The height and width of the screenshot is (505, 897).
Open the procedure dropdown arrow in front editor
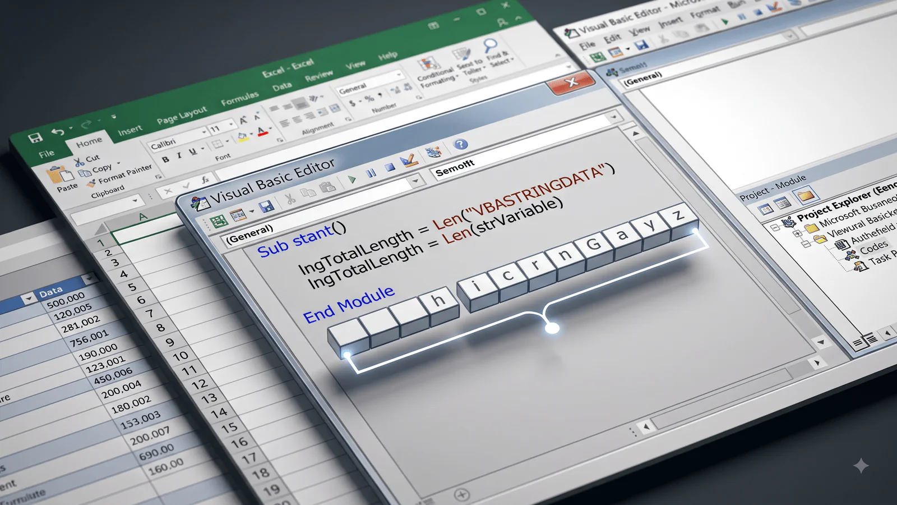tap(614, 117)
